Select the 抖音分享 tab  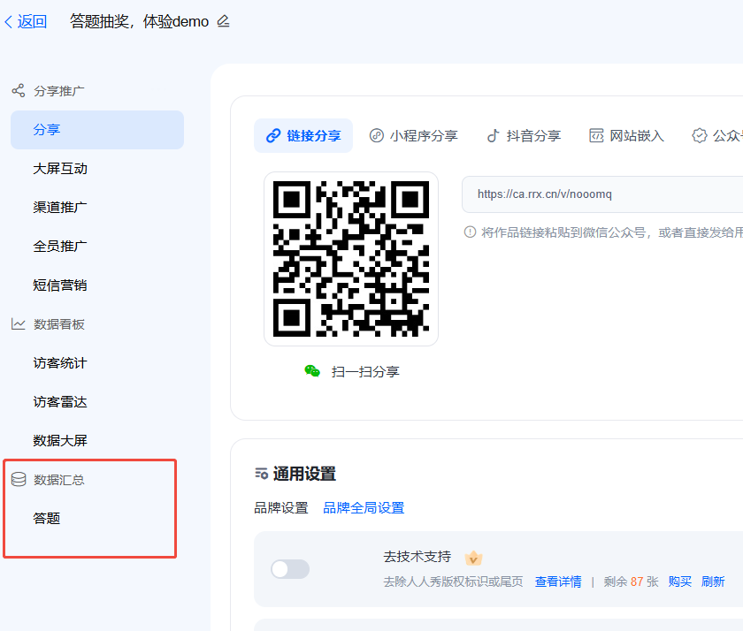pyautogui.click(x=524, y=136)
